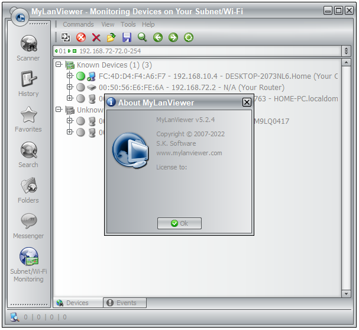Select the 192.168.72.2 Your Router row
The image size is (359, 330).
click(192, 87)
